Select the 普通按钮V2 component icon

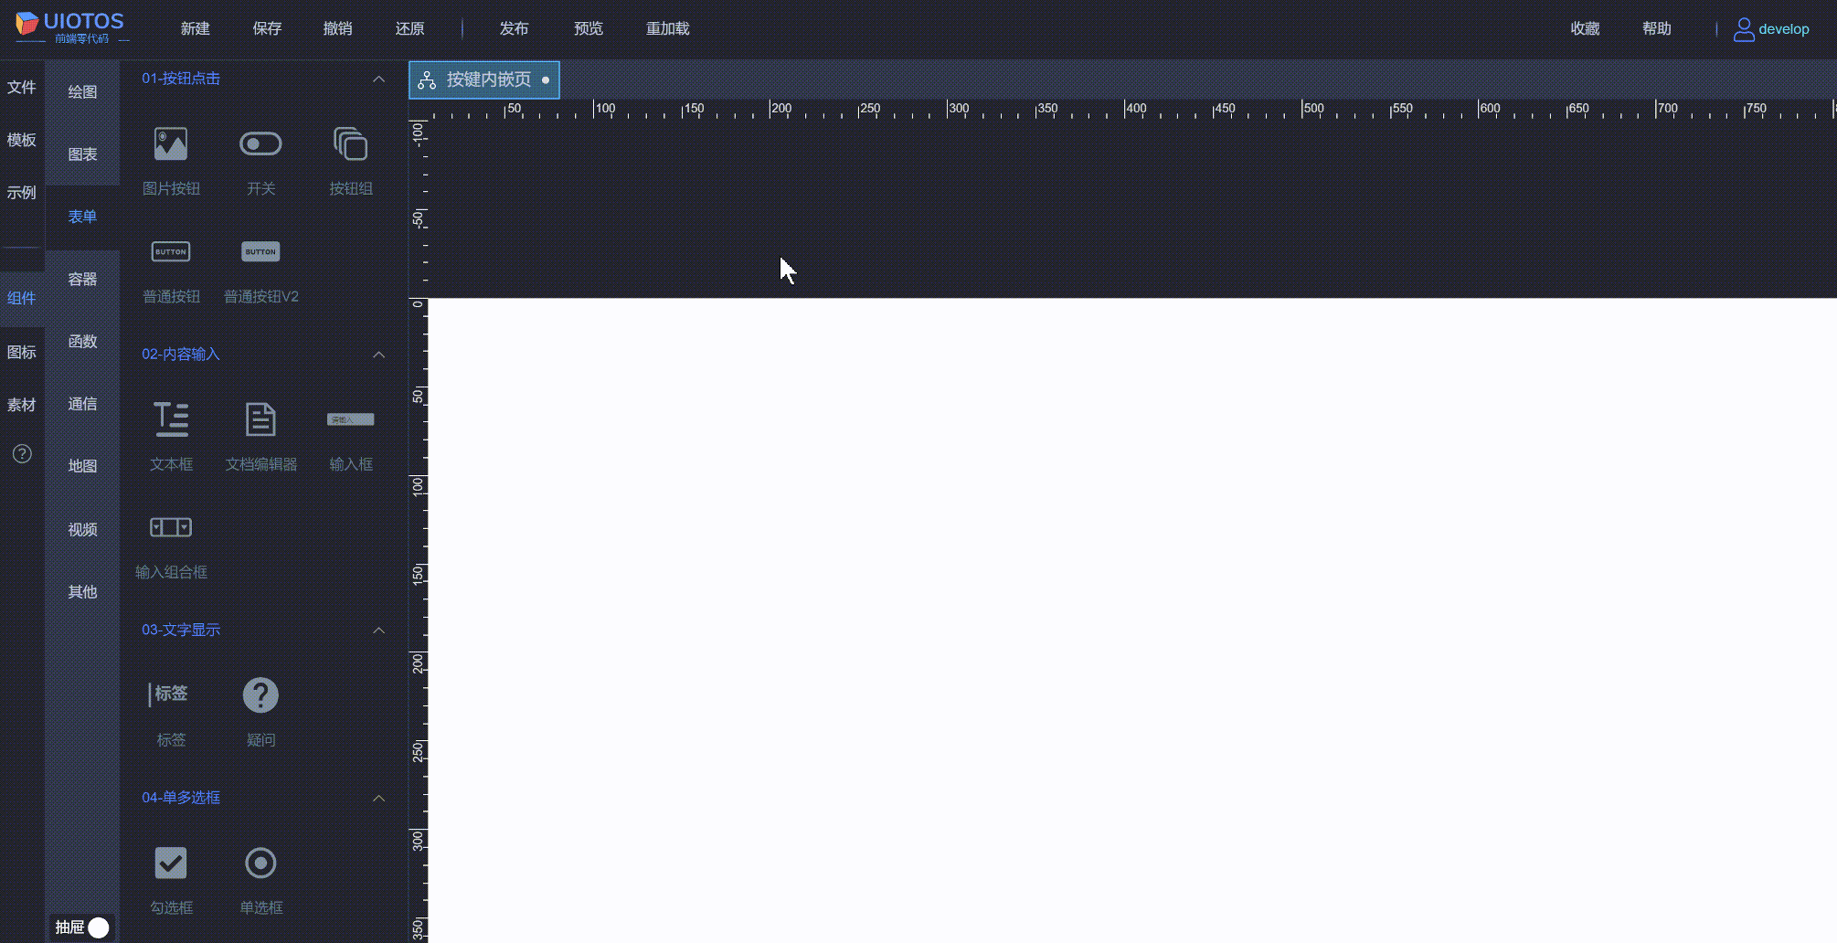260,252
